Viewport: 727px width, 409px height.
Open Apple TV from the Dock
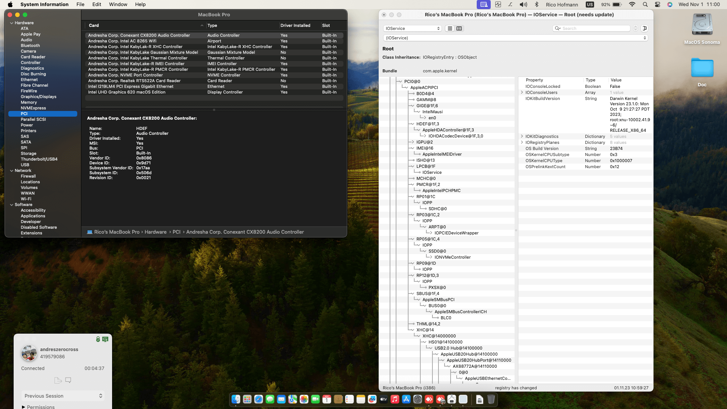[384, 399]
